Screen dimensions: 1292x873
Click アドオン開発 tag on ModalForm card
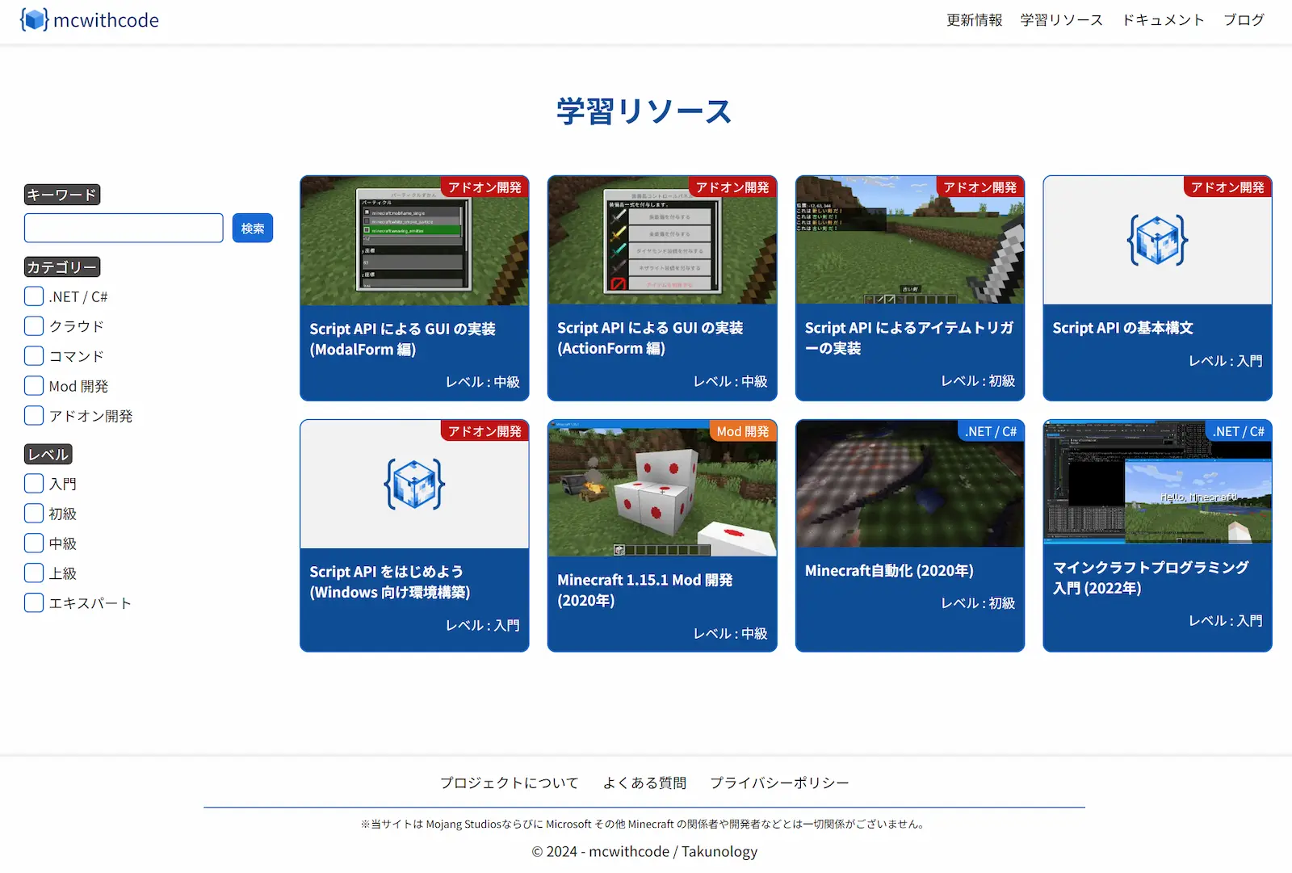[x=484, y=187]
